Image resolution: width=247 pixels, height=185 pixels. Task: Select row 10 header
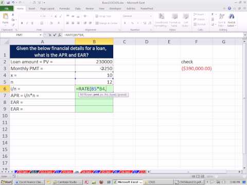(5, 116)
